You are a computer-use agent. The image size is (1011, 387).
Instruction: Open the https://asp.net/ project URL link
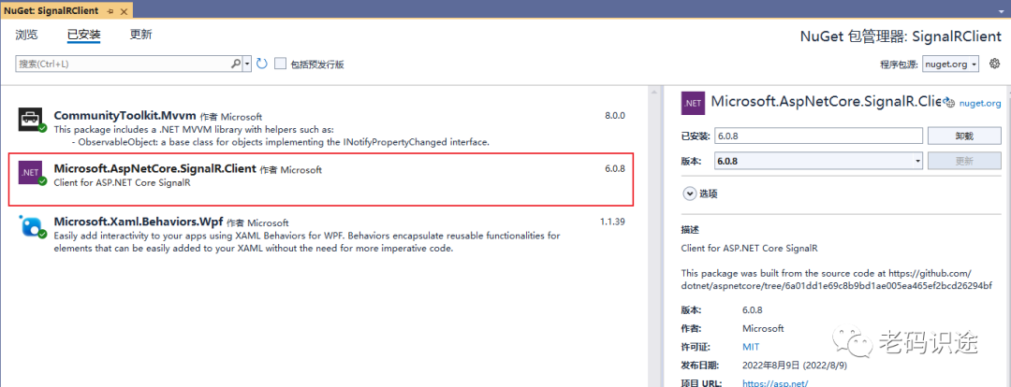pyautogui.click(x=775, y=382)
